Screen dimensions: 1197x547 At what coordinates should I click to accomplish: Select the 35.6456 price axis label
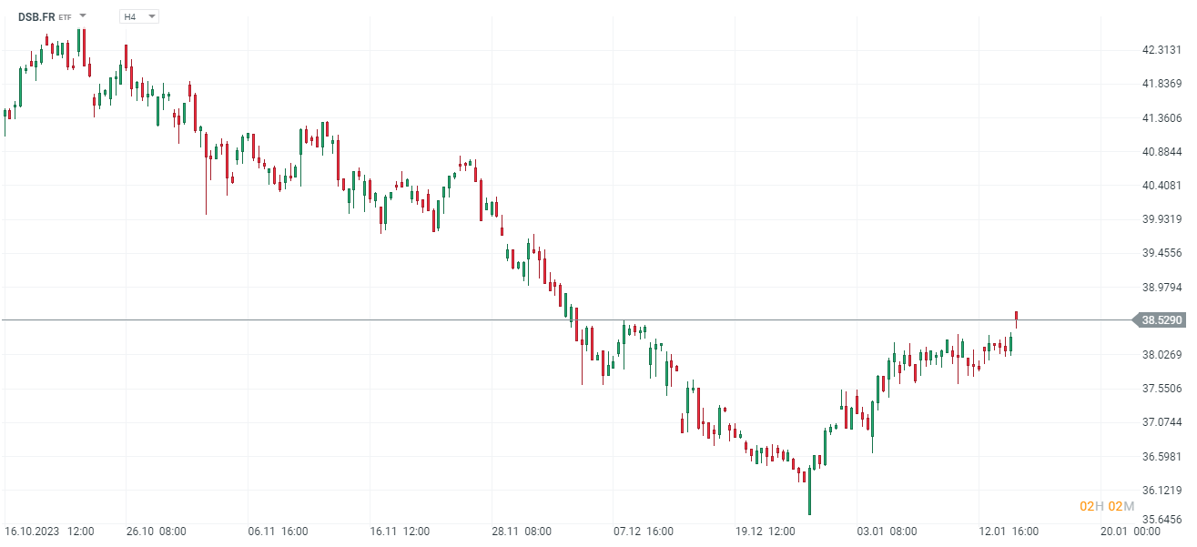coord(1161,520)
